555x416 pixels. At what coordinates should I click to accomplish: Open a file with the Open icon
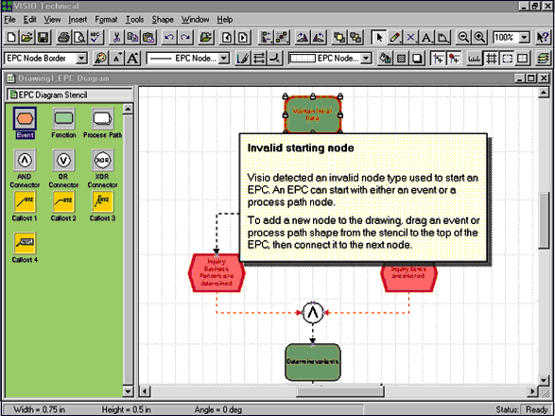(x=26, y=37)
